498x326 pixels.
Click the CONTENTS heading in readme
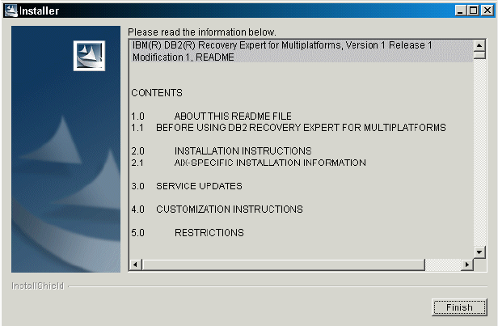[157, 93]
